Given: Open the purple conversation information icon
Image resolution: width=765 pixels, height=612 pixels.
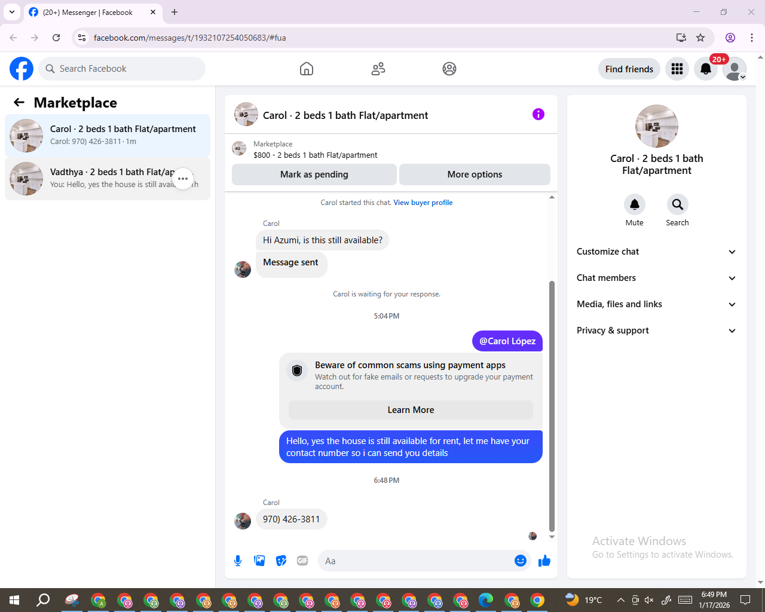Looking at the screenshot, I should pyautogui.click(x=538, y=114).
